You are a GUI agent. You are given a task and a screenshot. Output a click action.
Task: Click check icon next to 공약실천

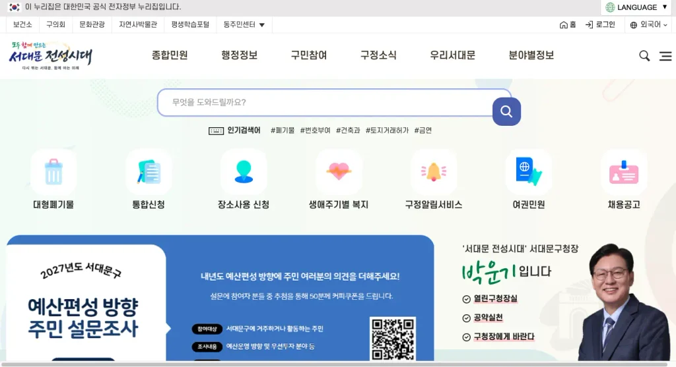pos(466,318)
